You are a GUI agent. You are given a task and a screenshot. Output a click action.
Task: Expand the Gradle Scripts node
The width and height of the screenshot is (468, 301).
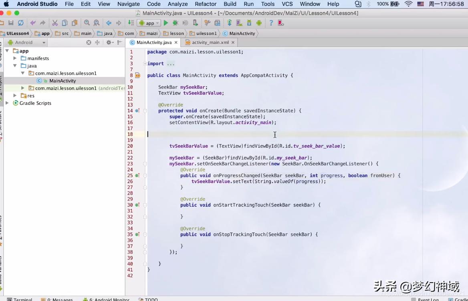tap(7, 103)
